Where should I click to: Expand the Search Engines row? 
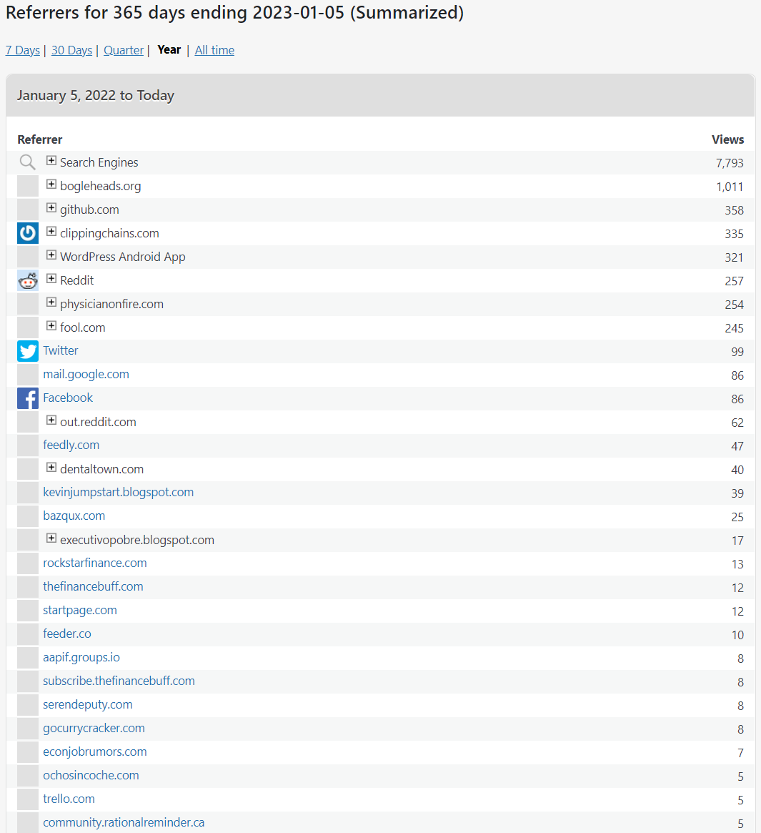pos(51,160)
